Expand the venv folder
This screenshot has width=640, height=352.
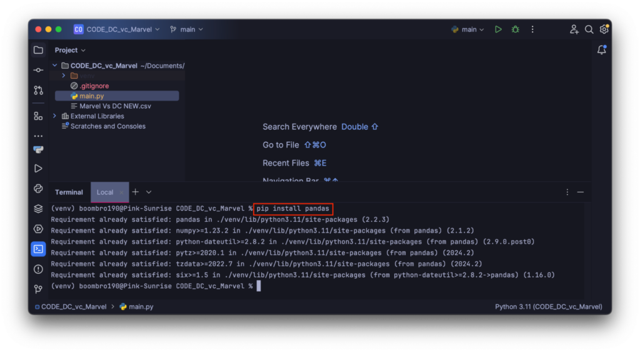(64, 76)
